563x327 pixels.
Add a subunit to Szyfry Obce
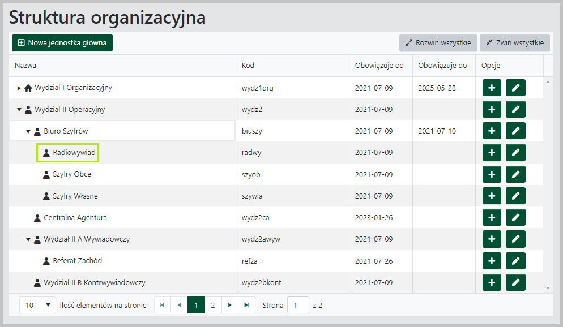click(492, 174)
